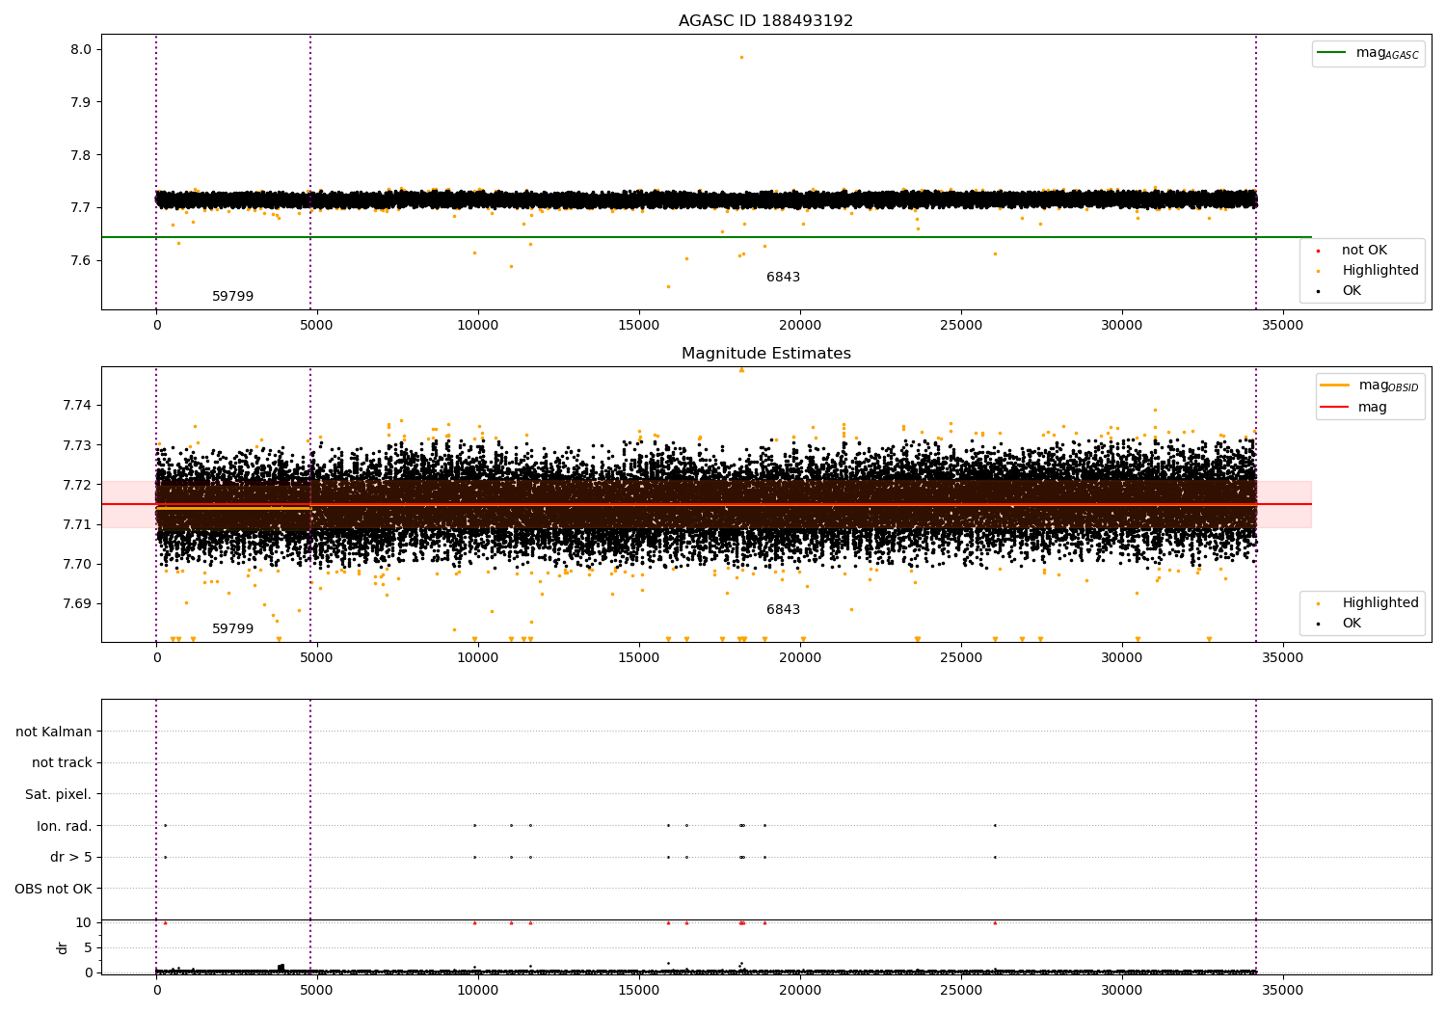The width and height of the screenshot is (1446, 1012).
Task: Click the "not Kalman" row label
Action: pos(54,732)
